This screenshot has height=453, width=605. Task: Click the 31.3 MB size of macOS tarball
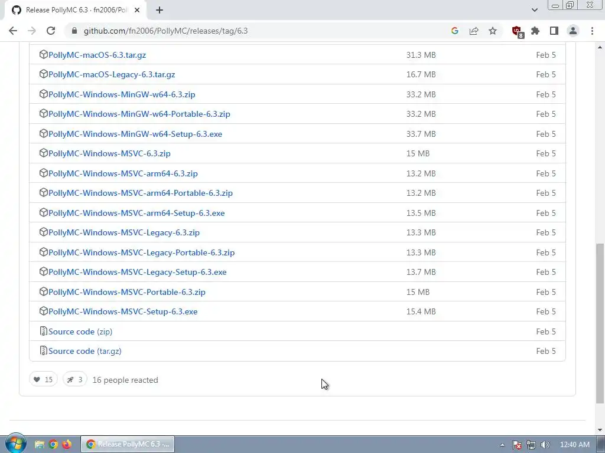pyautogui.click(x=421, y=55)
